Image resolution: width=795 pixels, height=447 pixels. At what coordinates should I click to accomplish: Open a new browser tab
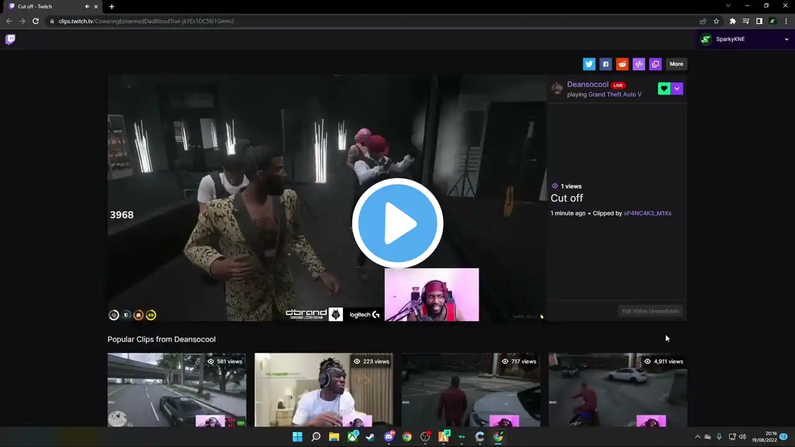click(x=112, y=7)
